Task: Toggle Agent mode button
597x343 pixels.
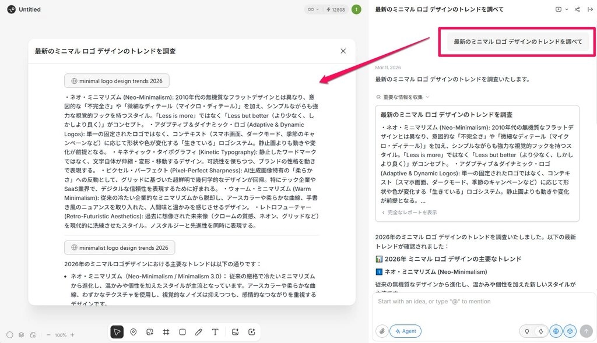Action: (406, 331)
